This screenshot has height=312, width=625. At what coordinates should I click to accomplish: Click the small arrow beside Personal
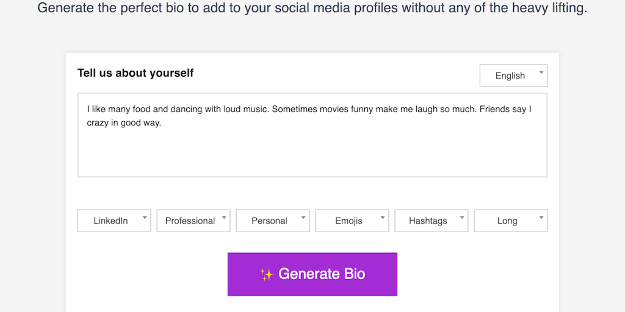click(x=303, y=217)
